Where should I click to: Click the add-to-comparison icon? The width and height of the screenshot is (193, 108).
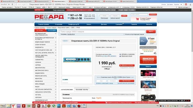[x=120, y=54]
